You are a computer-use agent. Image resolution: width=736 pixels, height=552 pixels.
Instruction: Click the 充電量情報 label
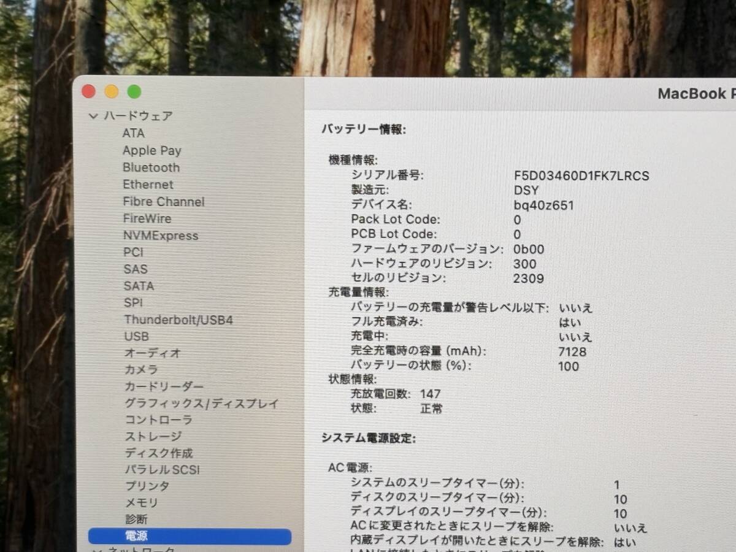[359, 293]
